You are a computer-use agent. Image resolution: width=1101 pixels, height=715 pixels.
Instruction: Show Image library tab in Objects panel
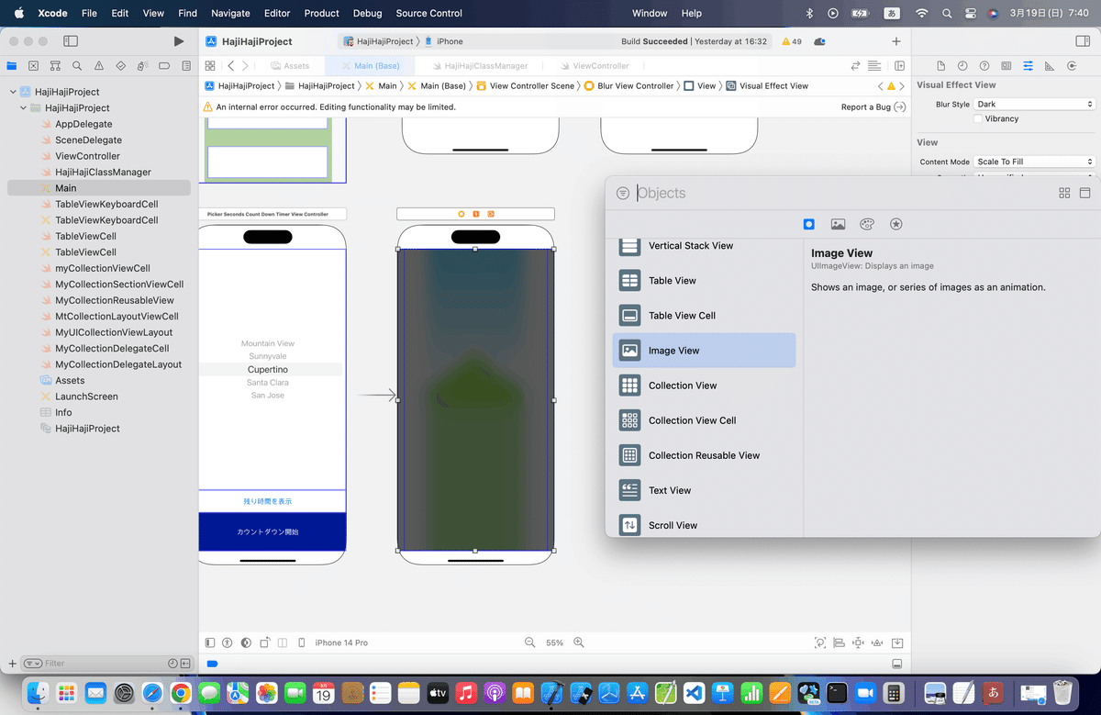(838, 224)
